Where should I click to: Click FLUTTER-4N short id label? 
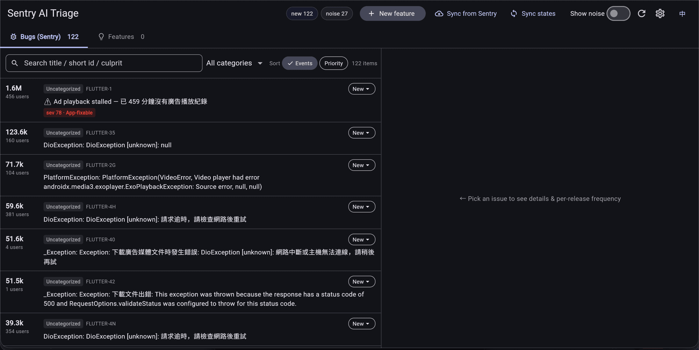click(101, 324)
